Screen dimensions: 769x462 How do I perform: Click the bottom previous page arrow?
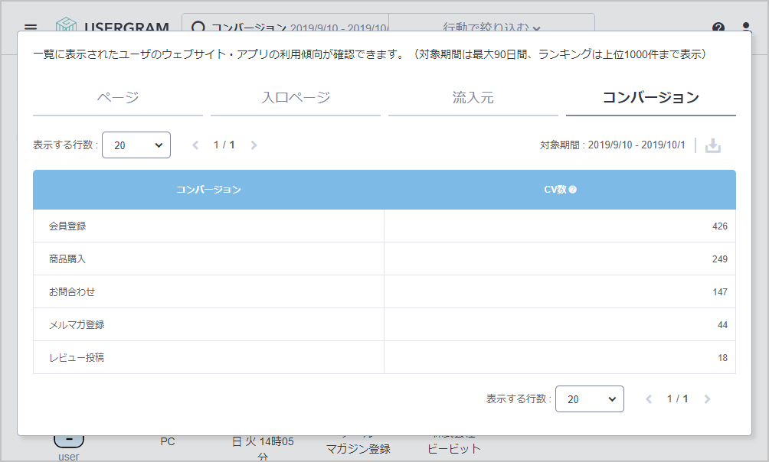[649, 399]
